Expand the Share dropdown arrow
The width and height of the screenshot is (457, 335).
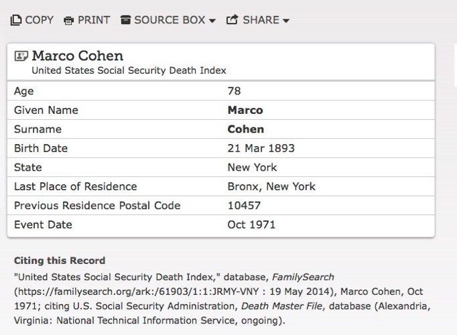286,21
